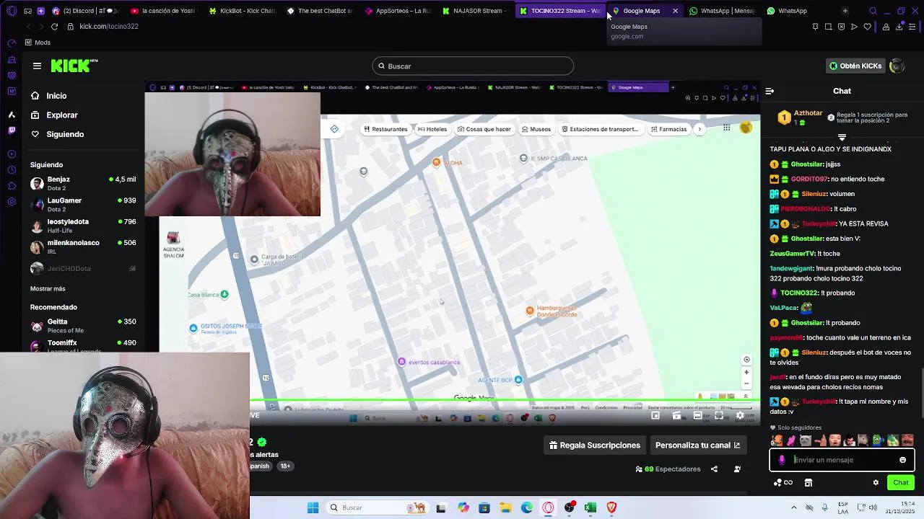The width and height of the screenshot is (924, 519).
Task: Open the Opera sidebar history clock
Action: (x=12, y=169)
